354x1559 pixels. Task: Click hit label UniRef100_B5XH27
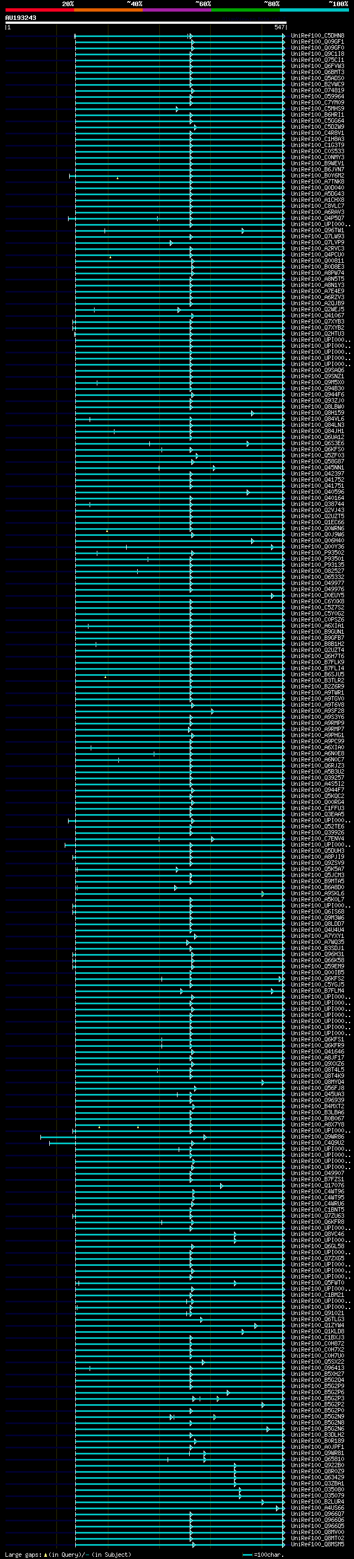(x=317, y=1374)
